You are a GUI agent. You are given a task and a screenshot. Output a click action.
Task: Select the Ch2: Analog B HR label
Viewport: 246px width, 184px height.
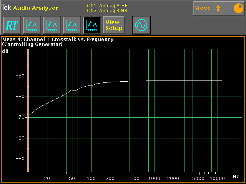click(107, 10)
